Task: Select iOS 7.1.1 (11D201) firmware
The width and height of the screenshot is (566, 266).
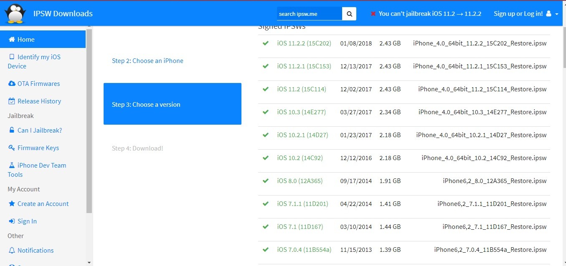Action: click(302, 203)
